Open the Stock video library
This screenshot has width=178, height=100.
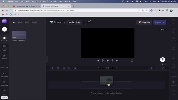(x=4, y=74)
